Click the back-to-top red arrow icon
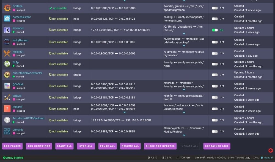The height and width of the screenshot is (162, 275). (271, 150)
